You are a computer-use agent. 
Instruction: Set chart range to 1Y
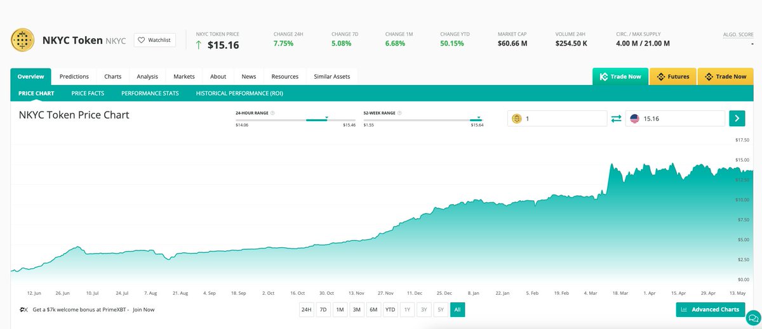(407, 309)
